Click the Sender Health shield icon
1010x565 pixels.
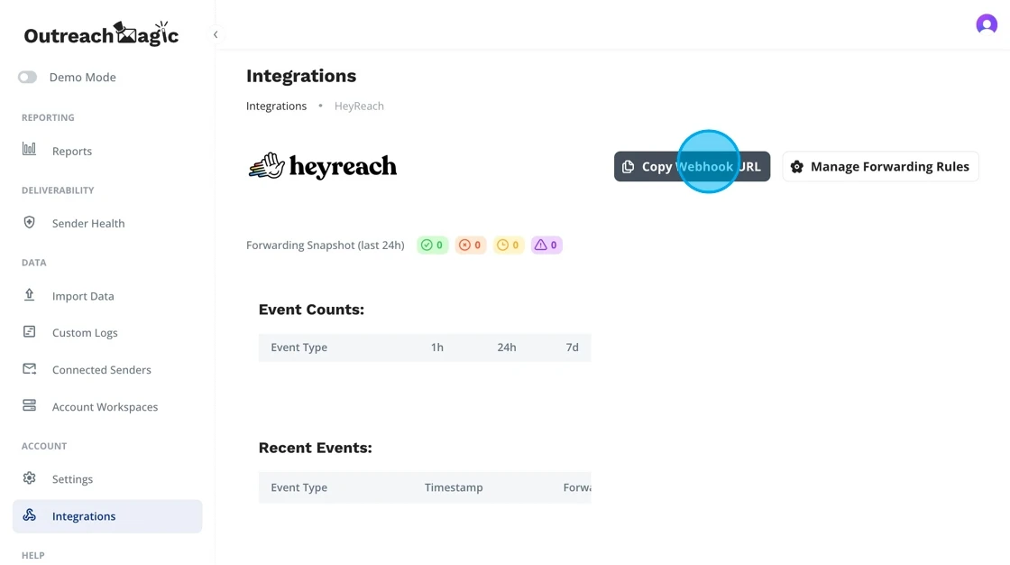29,222
